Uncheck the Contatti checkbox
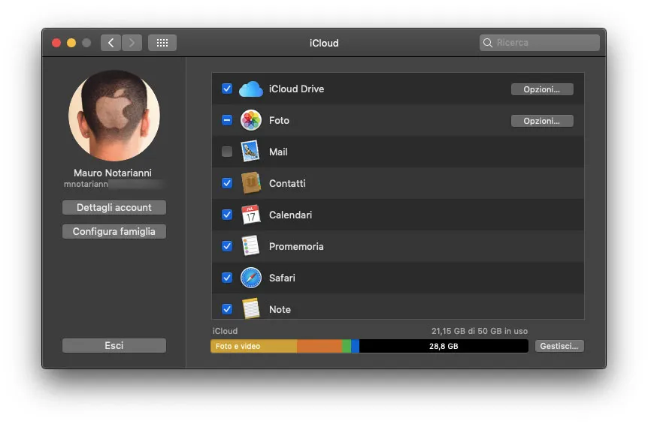Image resolution: width=648 pixels, height=424 pixels. pos(227,182)
